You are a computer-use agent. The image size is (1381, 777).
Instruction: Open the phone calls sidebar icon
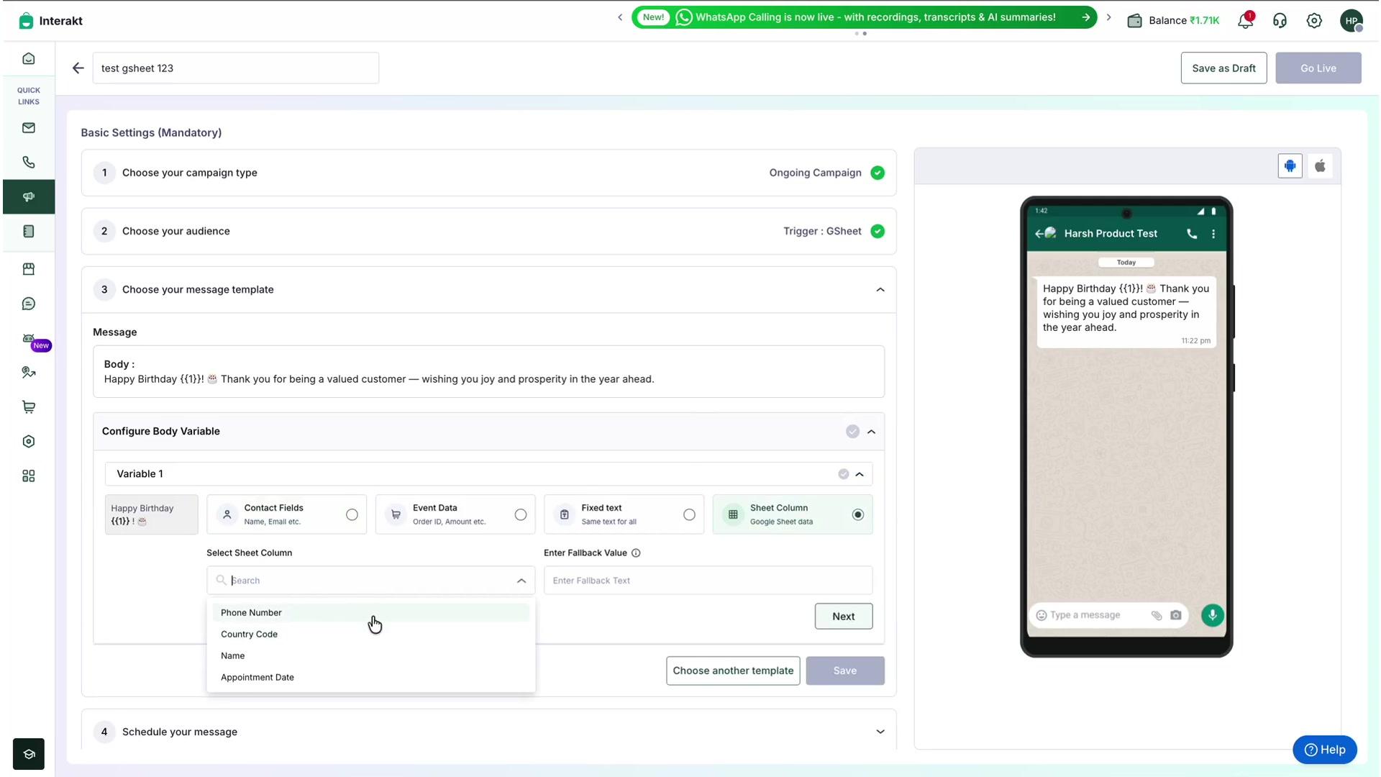tap(29, 163)
